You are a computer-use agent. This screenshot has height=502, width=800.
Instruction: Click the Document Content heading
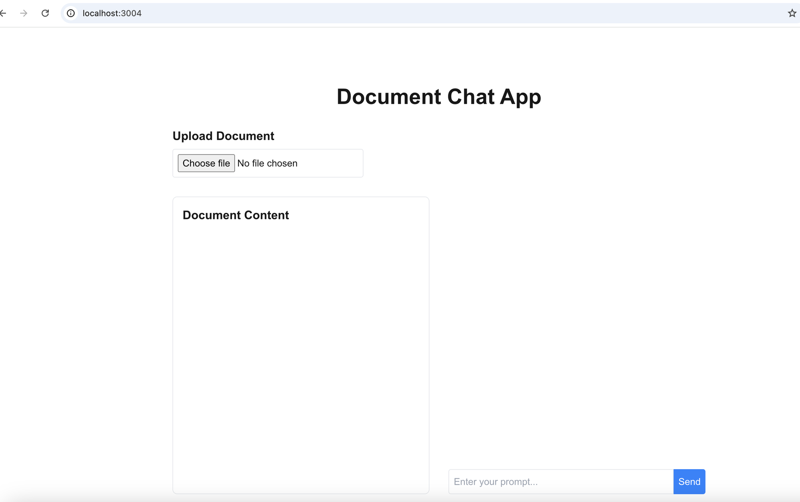point(236,215)
